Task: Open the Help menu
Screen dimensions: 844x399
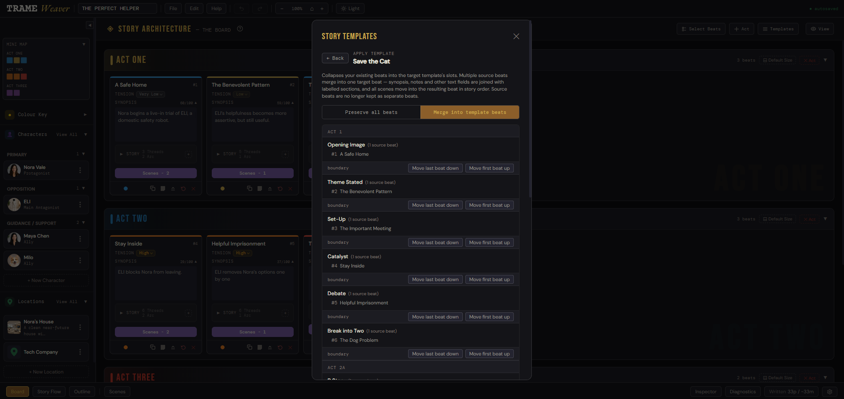Action: pyautogui.click(x=216, y=8)
